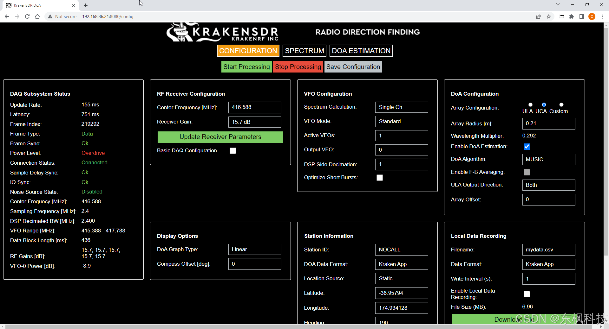
Task: Click Start Processing
Action: click(246, 67)
